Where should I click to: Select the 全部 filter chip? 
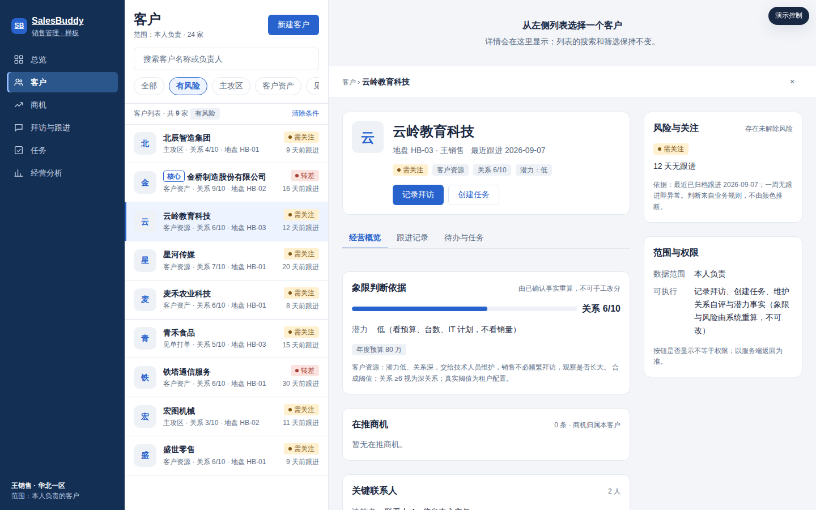[x=149, y=86]
